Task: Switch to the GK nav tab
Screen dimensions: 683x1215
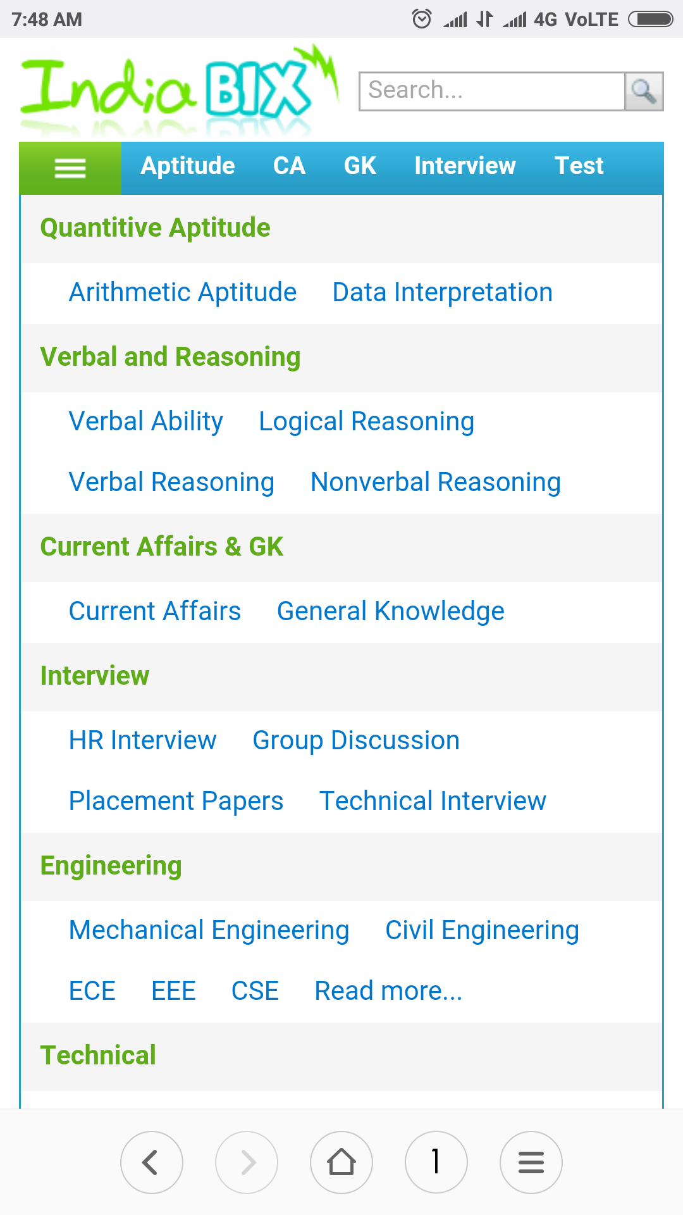Action: pyautogui.click(x=360, y=166)
